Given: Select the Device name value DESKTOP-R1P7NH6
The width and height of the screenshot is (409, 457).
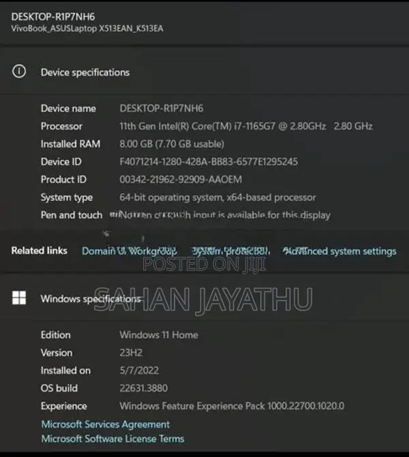Looking at the screenshot, I should (161, 108).
